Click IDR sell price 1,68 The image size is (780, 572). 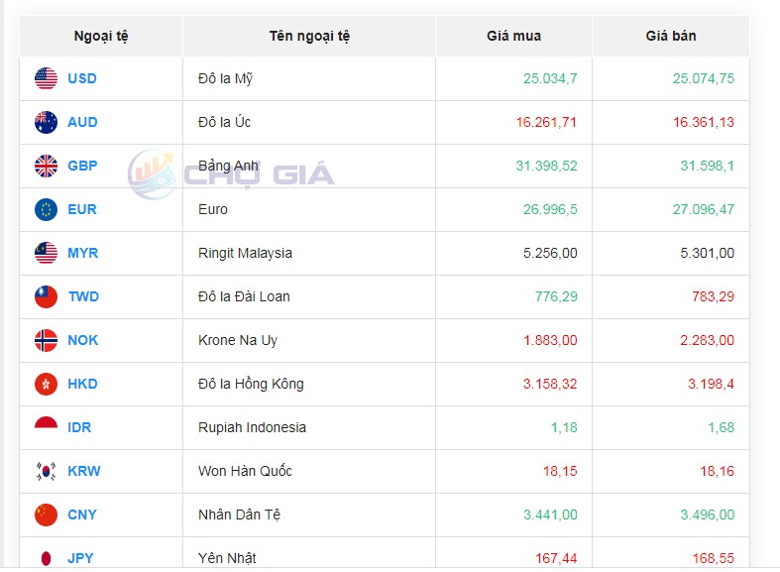pos(722,427)
